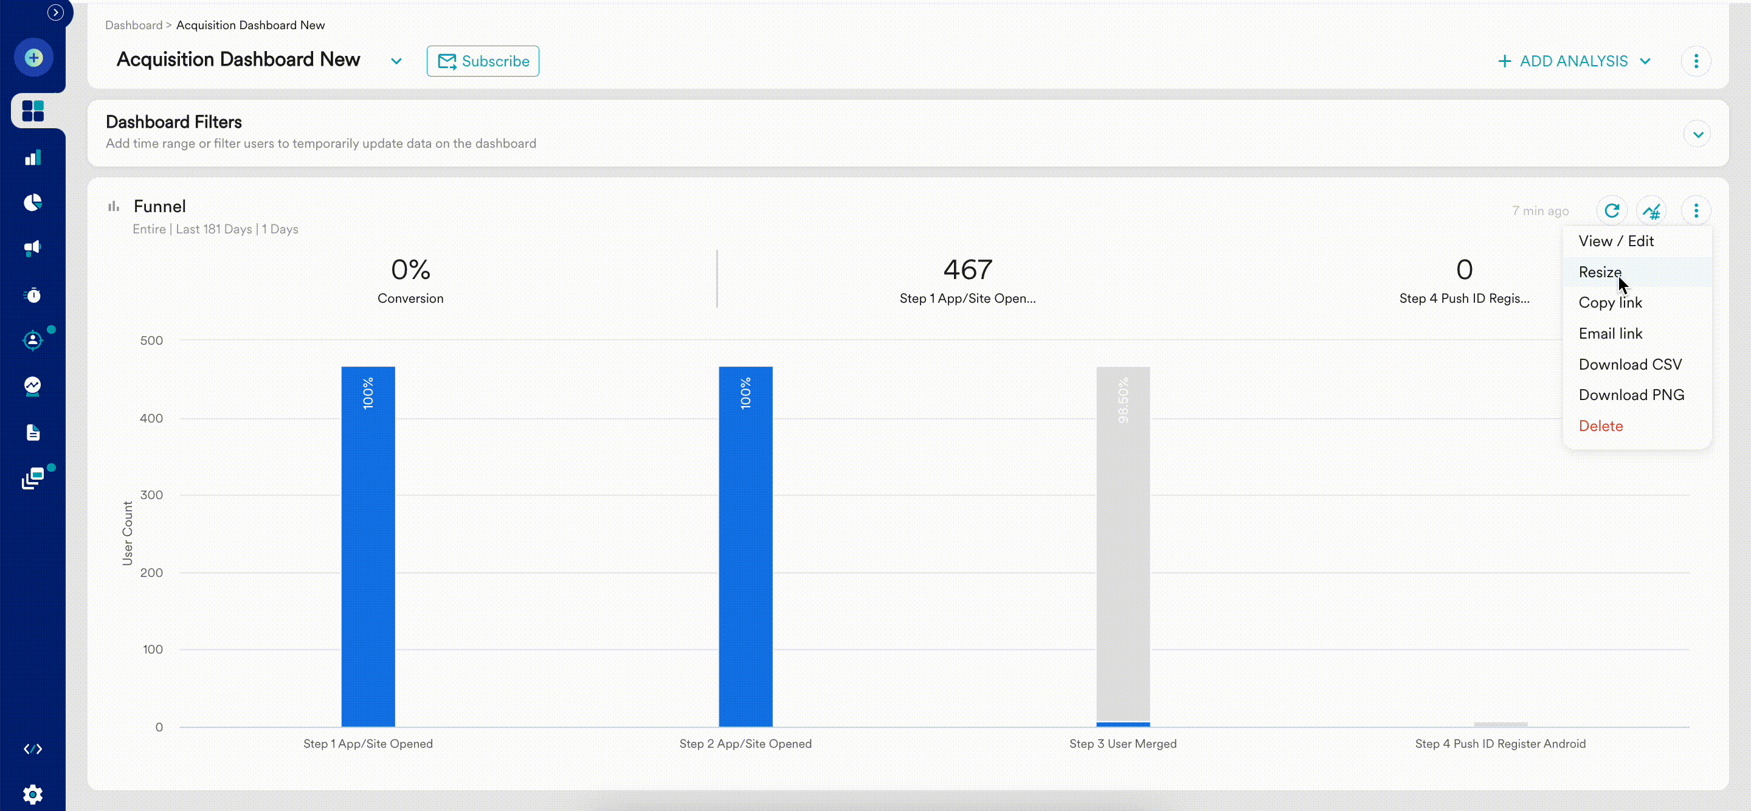This screenshot has width=1751, height=811.
Task: Open the stopwatch journeys icon
Action: pyautogui.click(x=33, y=294)
